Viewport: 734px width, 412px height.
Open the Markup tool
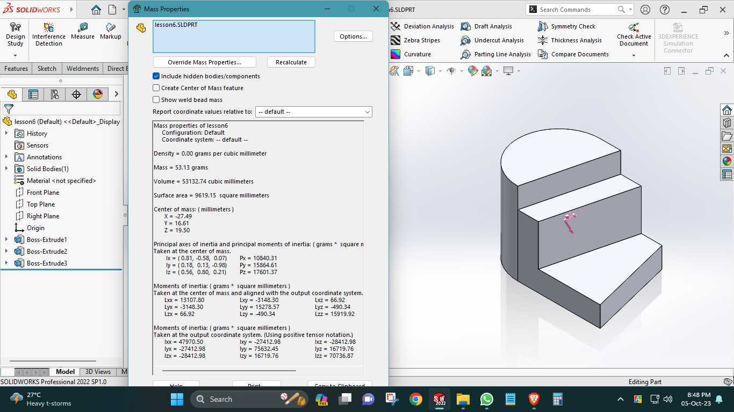[x=110, y=31]
